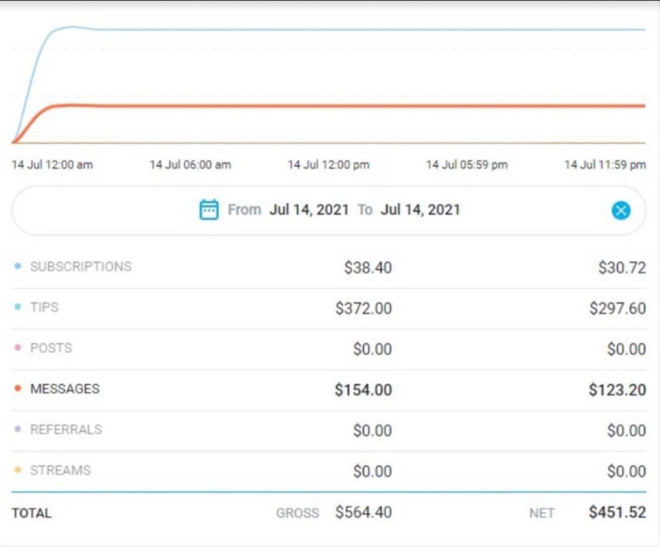The image size is (660, 547).
Task: Click the Subscriptions light blue color dot
Action: tap(18, 266)
